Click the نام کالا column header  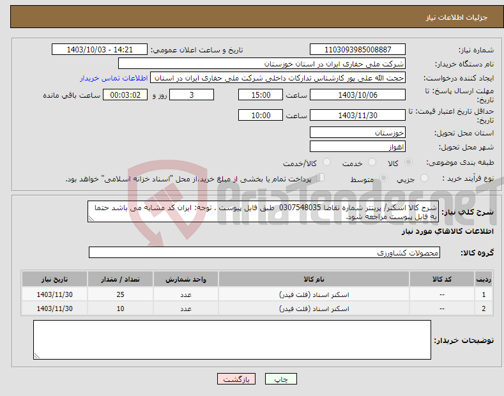click(314, 279)
